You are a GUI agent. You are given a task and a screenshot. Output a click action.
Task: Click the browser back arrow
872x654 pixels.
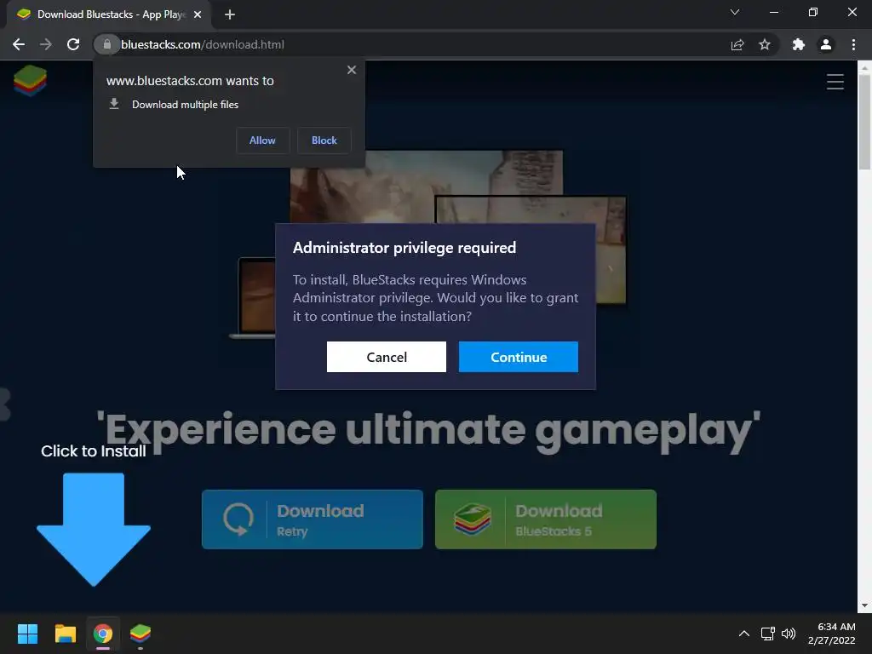tap(19, 44)
